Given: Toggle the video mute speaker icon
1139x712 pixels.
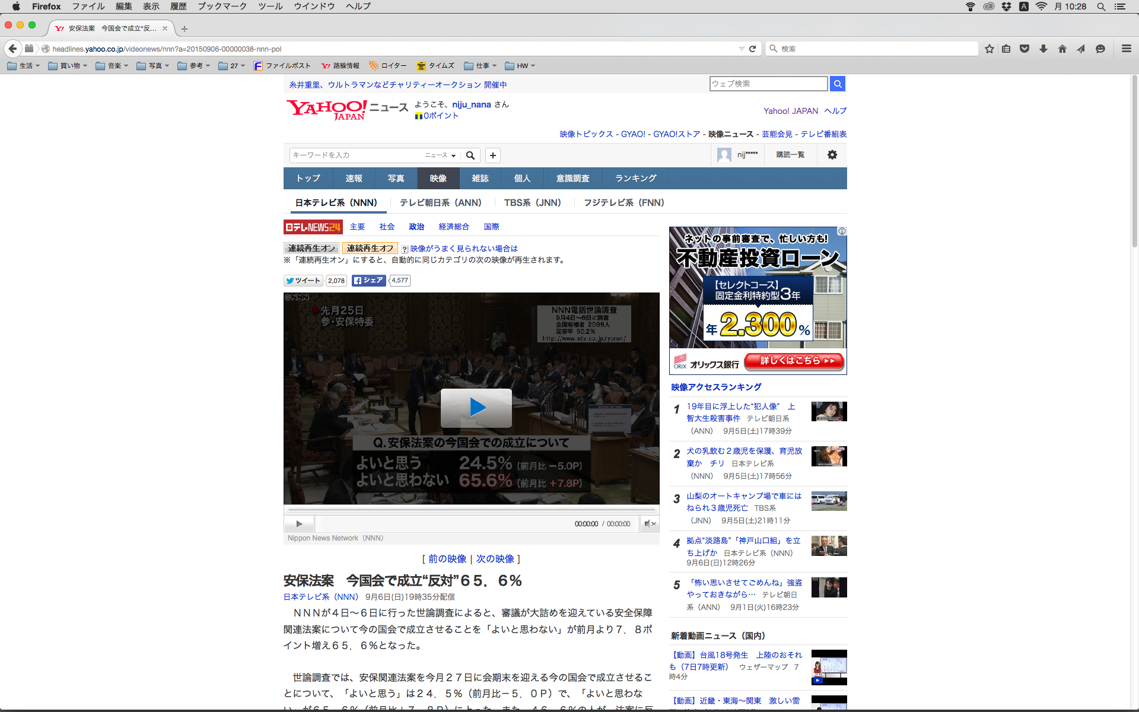Looking at the screenshot, I should coord(650,524).
